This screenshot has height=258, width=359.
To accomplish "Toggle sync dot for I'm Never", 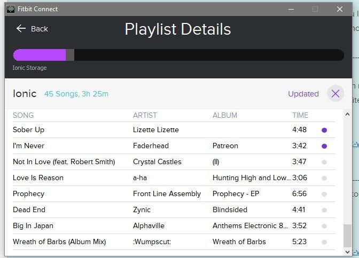I will pyautogui.click(x=324, y=146).
